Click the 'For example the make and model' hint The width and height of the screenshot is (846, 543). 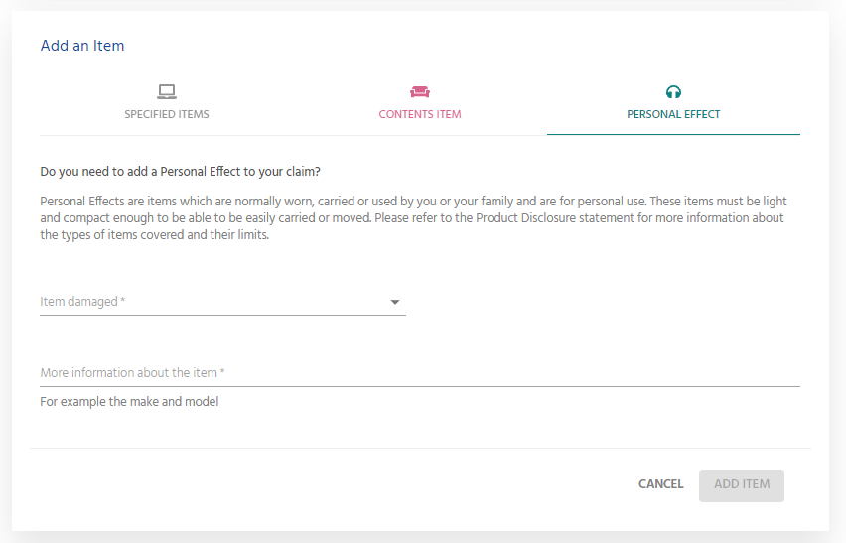click(129, 402)
